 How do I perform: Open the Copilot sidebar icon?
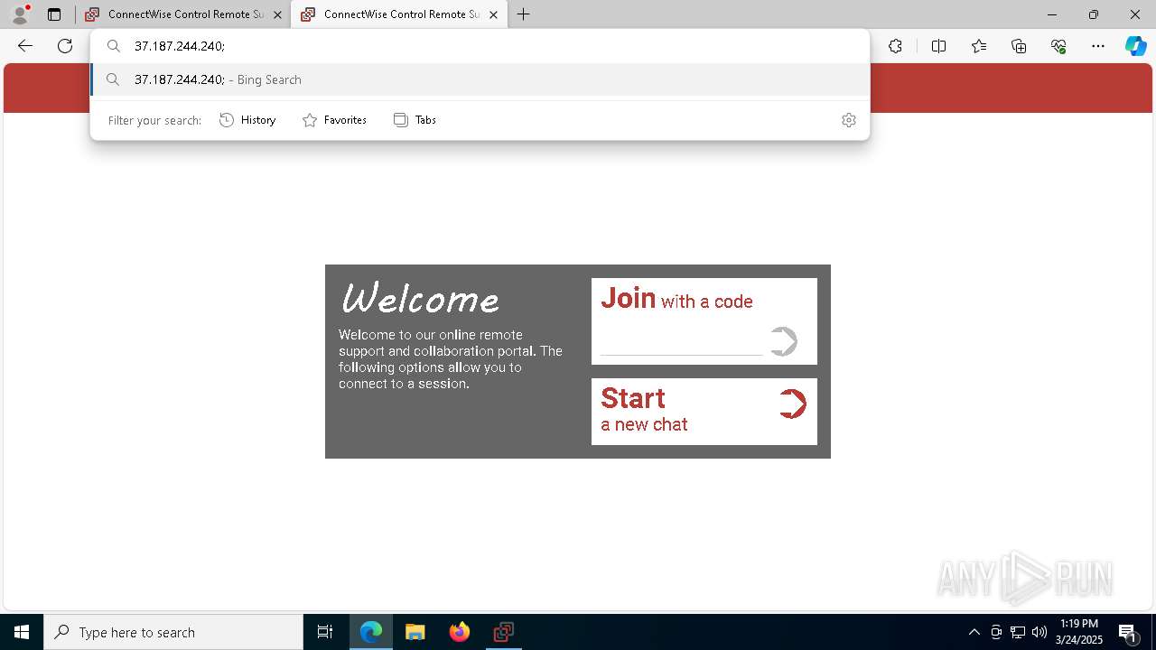pyautogui.click(x=1135, y=46)
